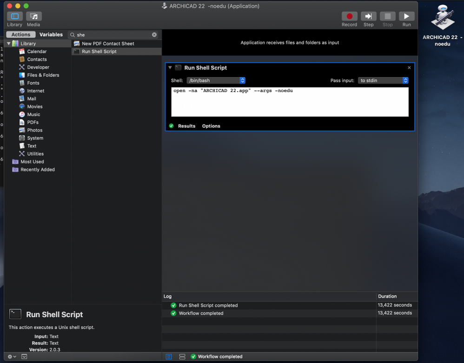The width and height of the screenshot is (464, 363).
Task: Show the variables view icon in status bar
Action: pyautogui.click(x=182, y=356)
